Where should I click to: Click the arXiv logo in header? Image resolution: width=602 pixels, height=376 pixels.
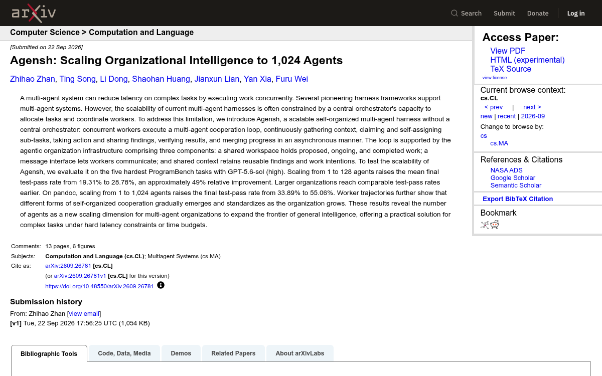[x=34, y=13]
